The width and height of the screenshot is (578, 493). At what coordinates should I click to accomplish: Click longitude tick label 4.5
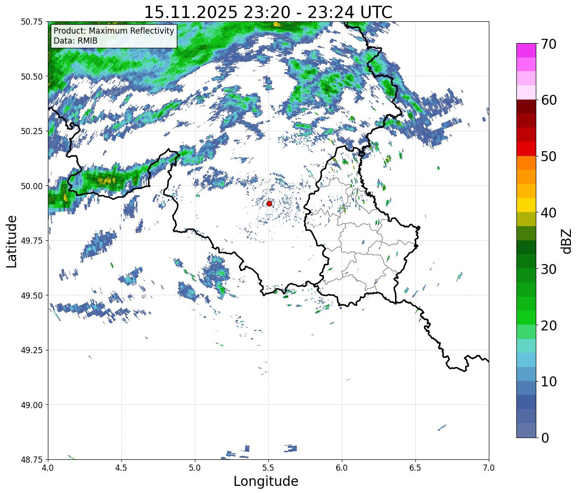point(121,467)
